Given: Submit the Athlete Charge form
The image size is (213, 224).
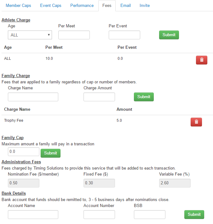Looking at the screenshot, I should (169, 35).
